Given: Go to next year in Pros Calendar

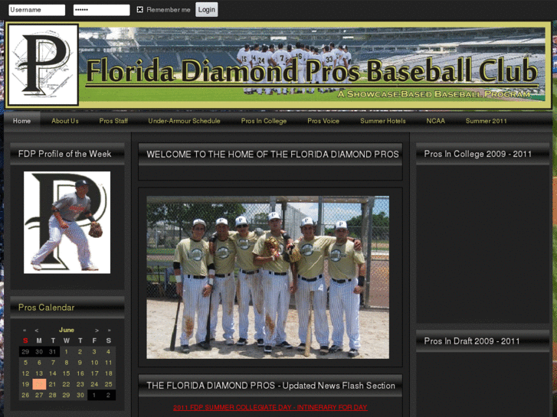Looking at the screenshot, I should click(x=109, y=331).
